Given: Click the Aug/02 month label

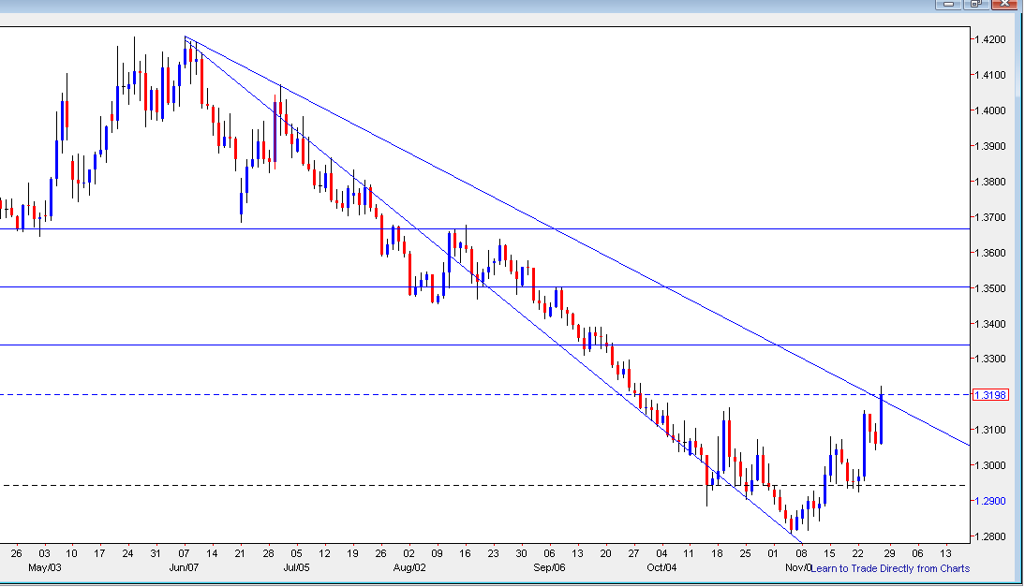Looking at the screenshot, I should tap(409, 567).
